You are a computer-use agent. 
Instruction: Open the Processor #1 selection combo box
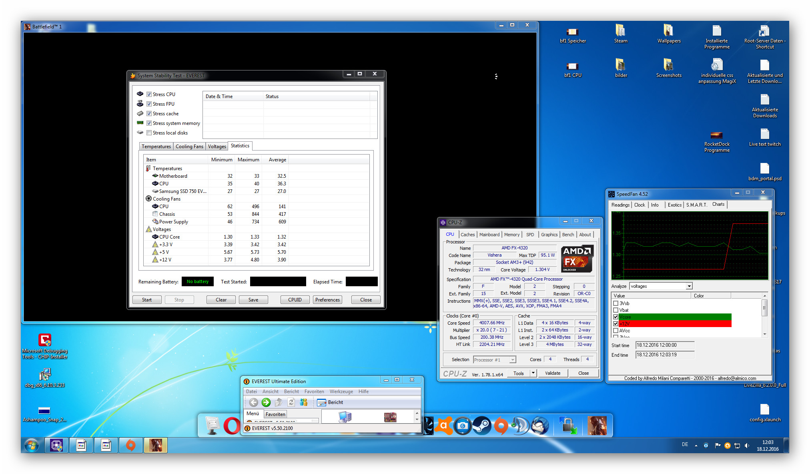tap(494, 360)
